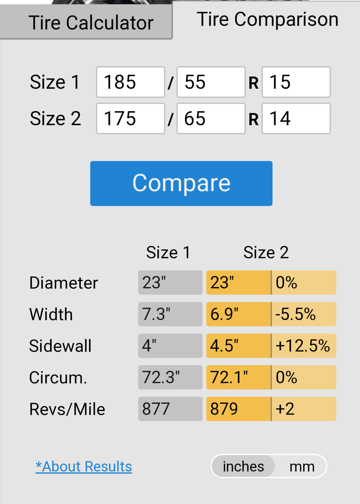Click the Size 1 width field showing 185
360x504 pixels.
130,82
